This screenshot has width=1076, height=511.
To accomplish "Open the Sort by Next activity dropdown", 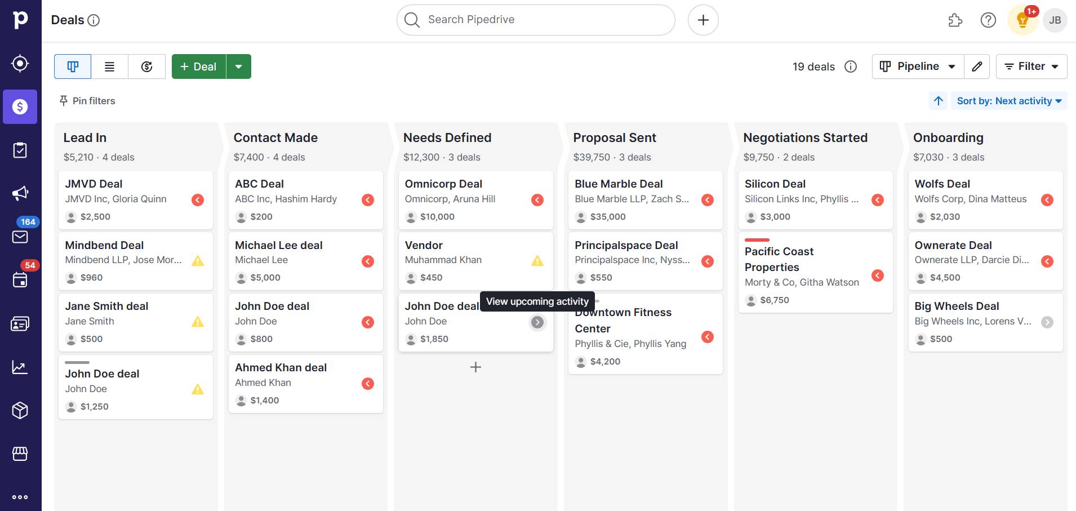I will [x=1008, y=101].
